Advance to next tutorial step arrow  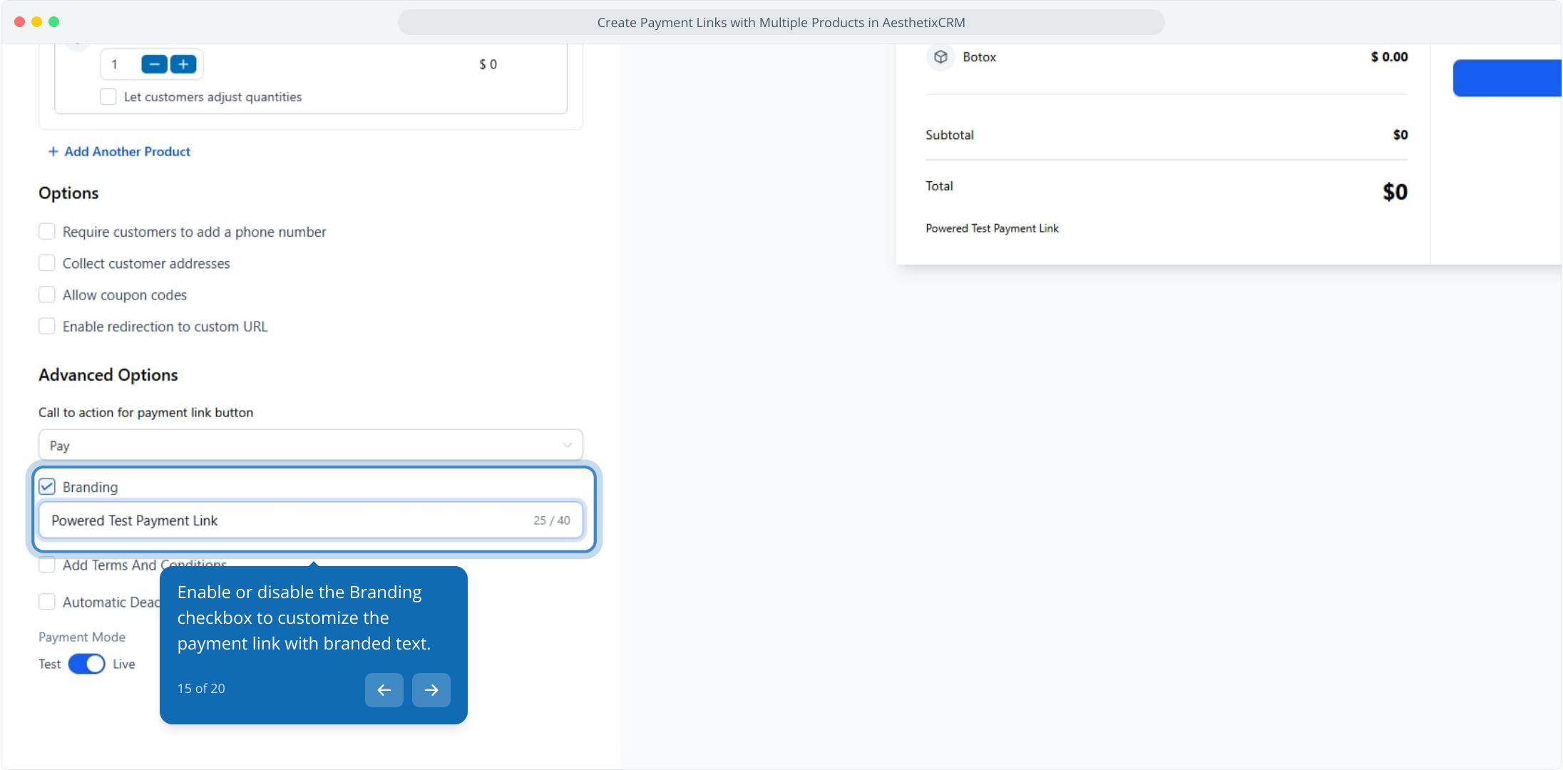(x=431, y=689)
